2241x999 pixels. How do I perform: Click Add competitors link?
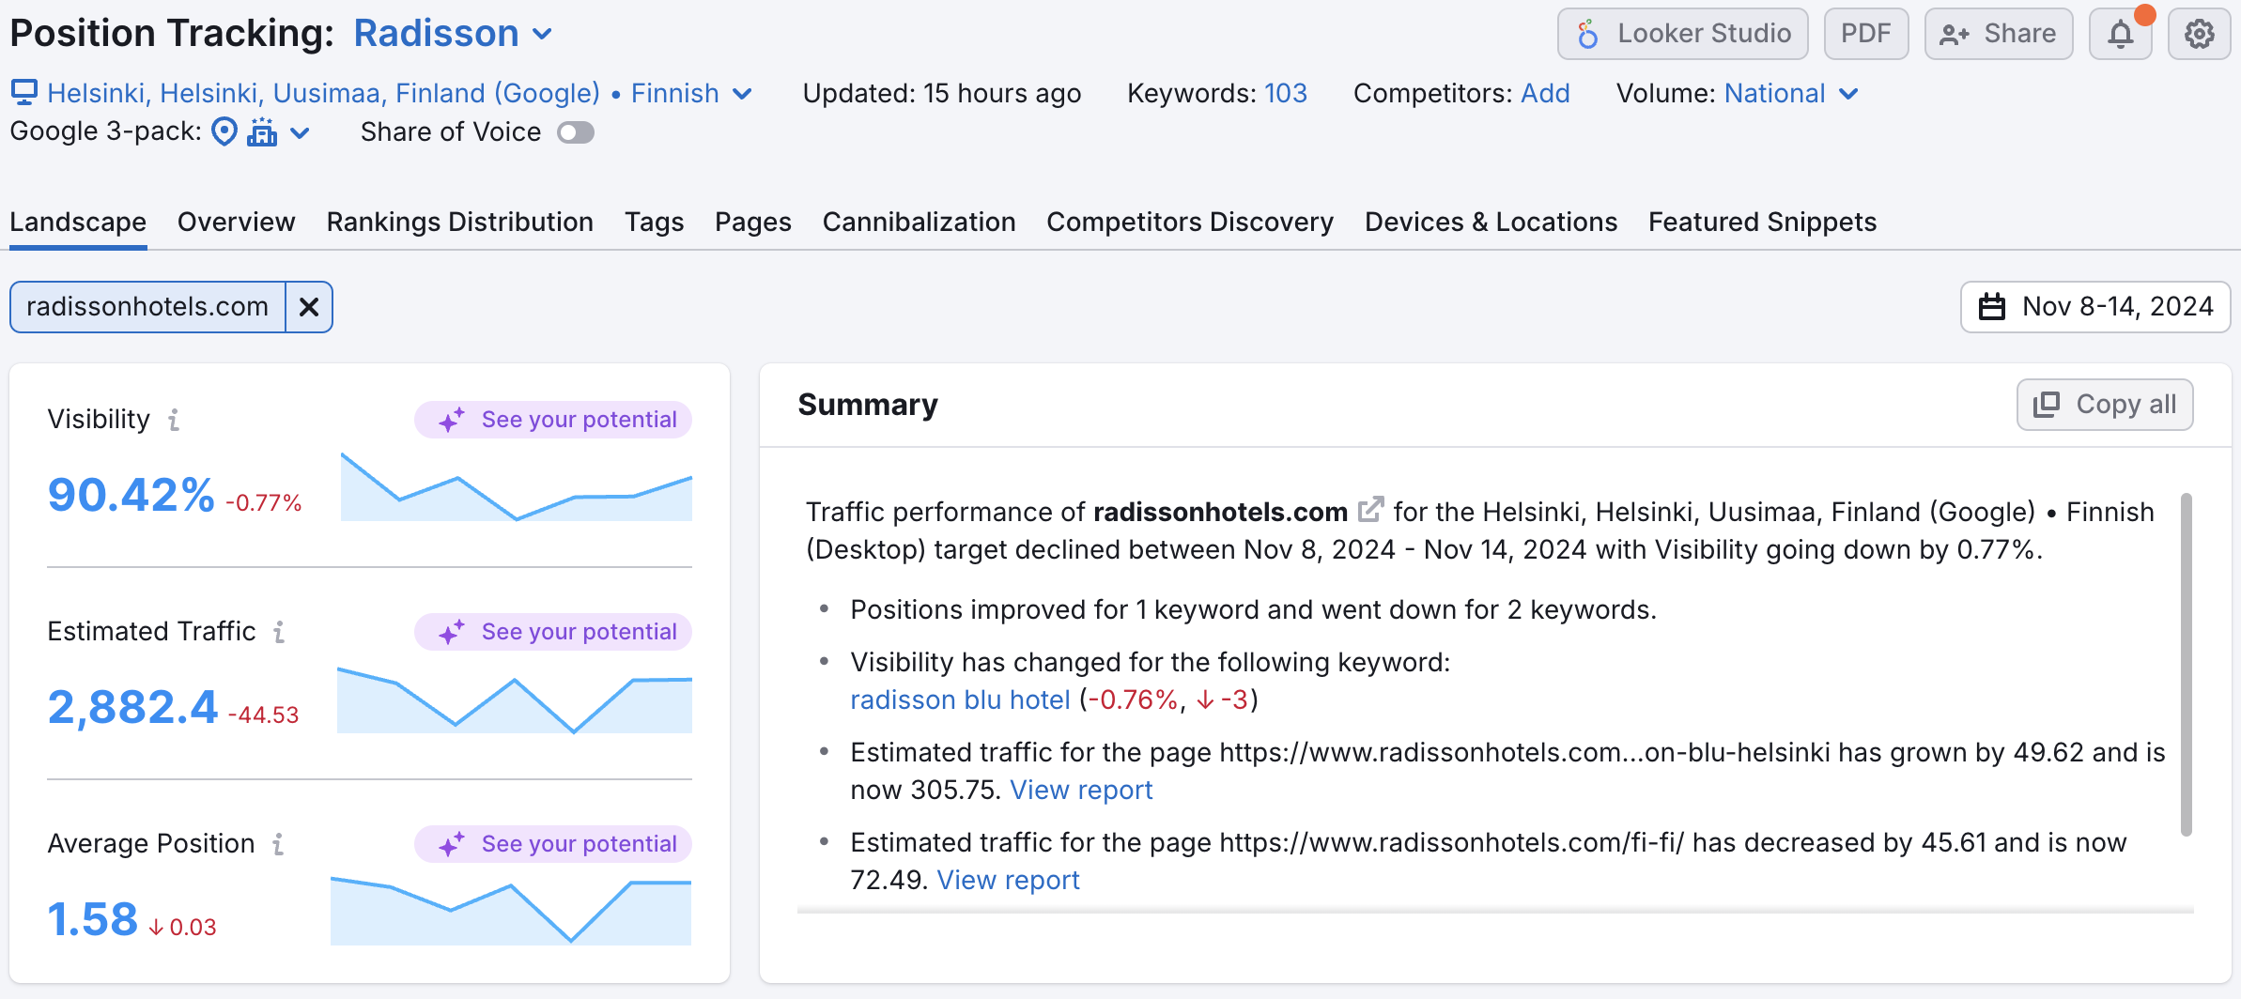1545,93
